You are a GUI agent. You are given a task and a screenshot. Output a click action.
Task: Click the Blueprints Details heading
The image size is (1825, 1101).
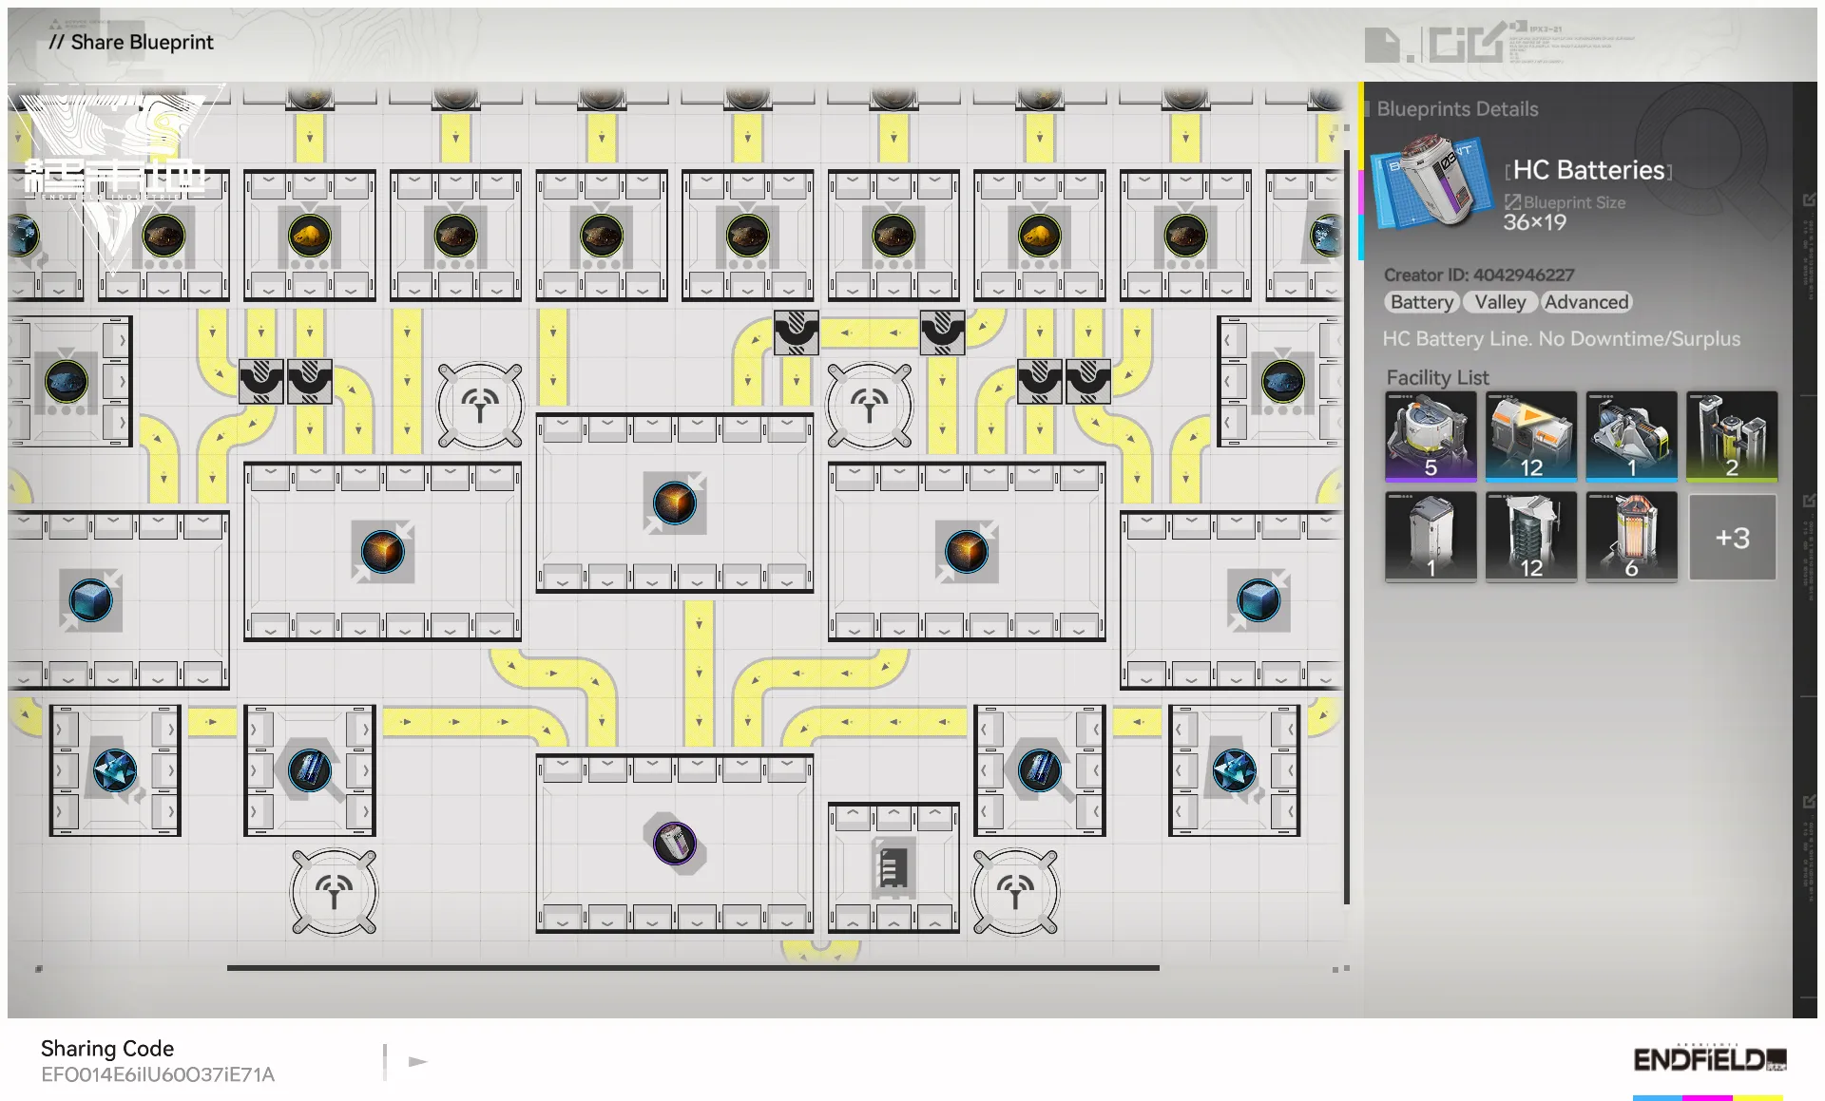point(1457,109)
